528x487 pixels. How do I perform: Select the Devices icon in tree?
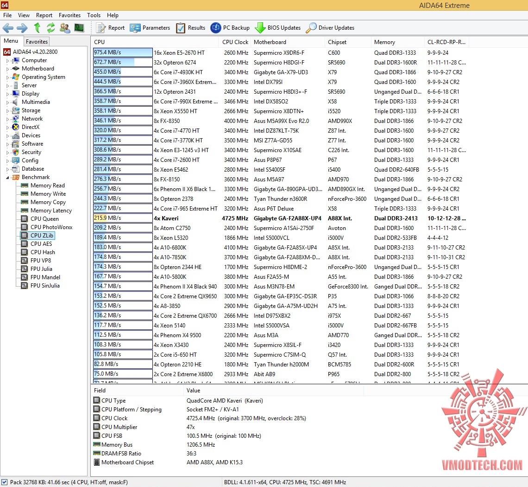[x=15, y=135]
